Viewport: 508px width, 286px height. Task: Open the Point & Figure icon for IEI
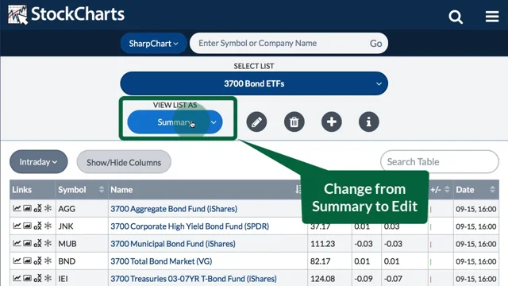tap(37, 278)
